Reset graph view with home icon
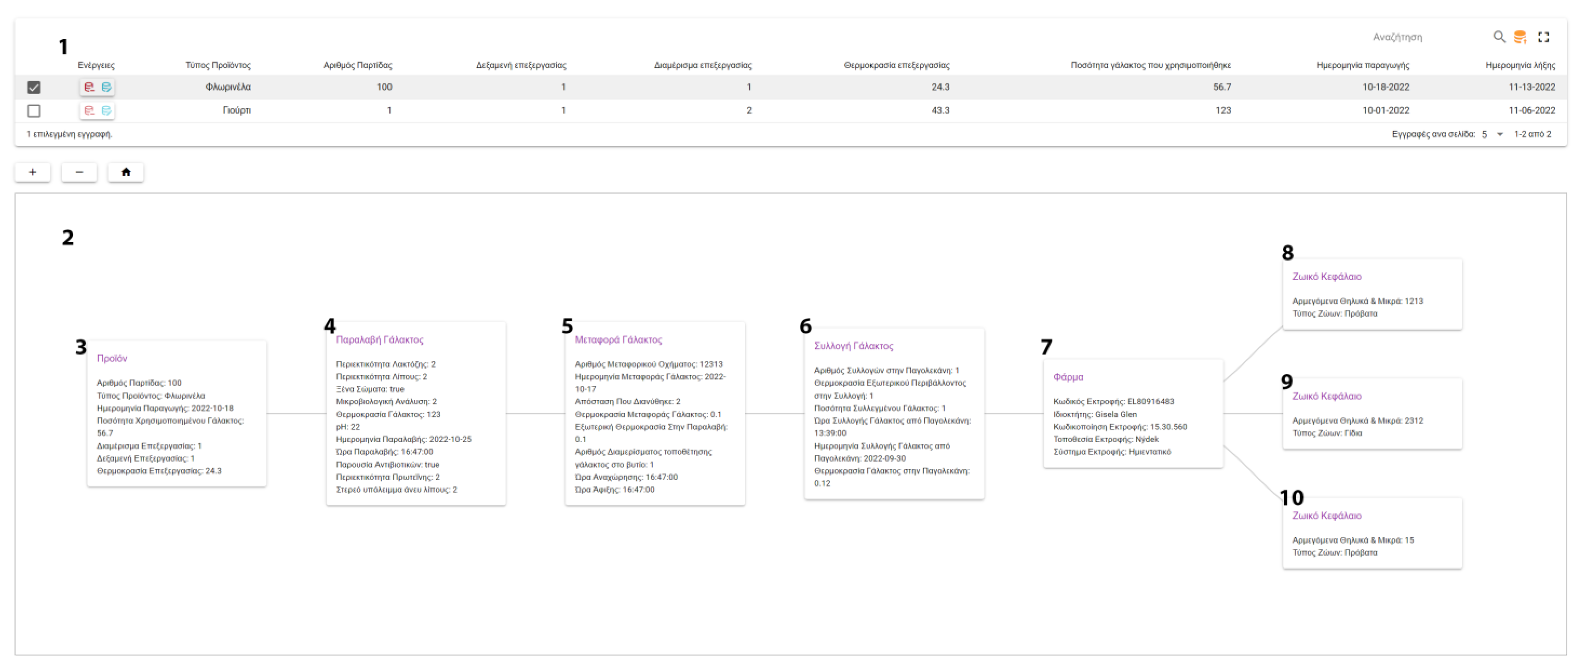This screenshot has width=1580, height=670. [x=126, y=172]
